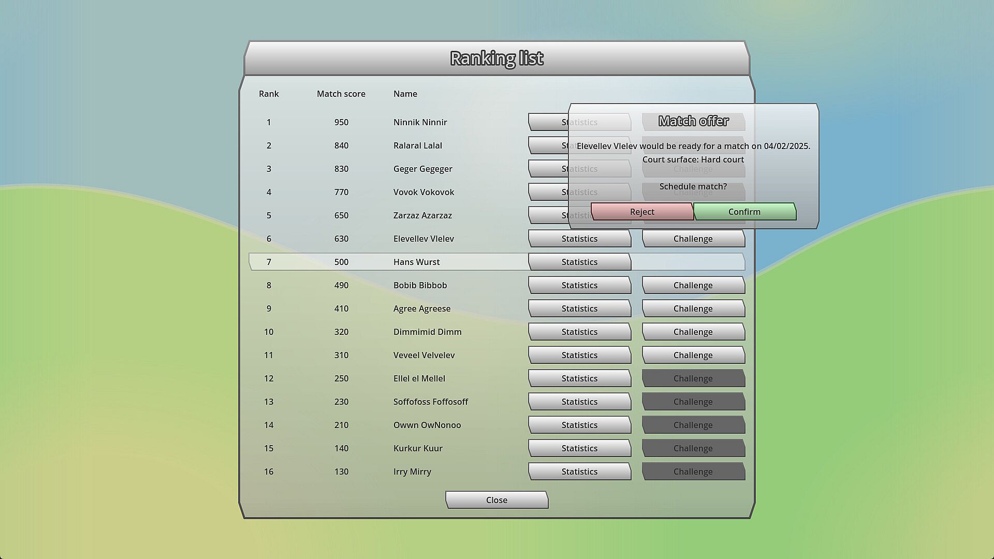View Owwn OwNonoo statistics

(579, 425)
